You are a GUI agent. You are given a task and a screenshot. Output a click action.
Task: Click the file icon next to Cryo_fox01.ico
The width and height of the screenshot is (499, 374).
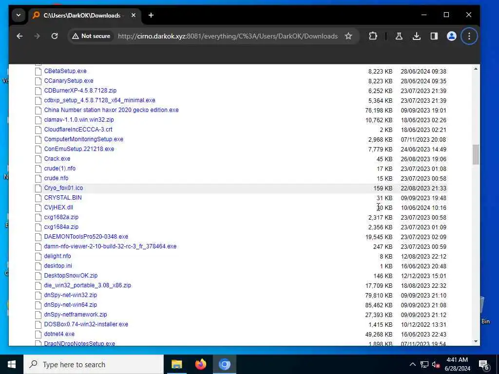click(38, 188)
